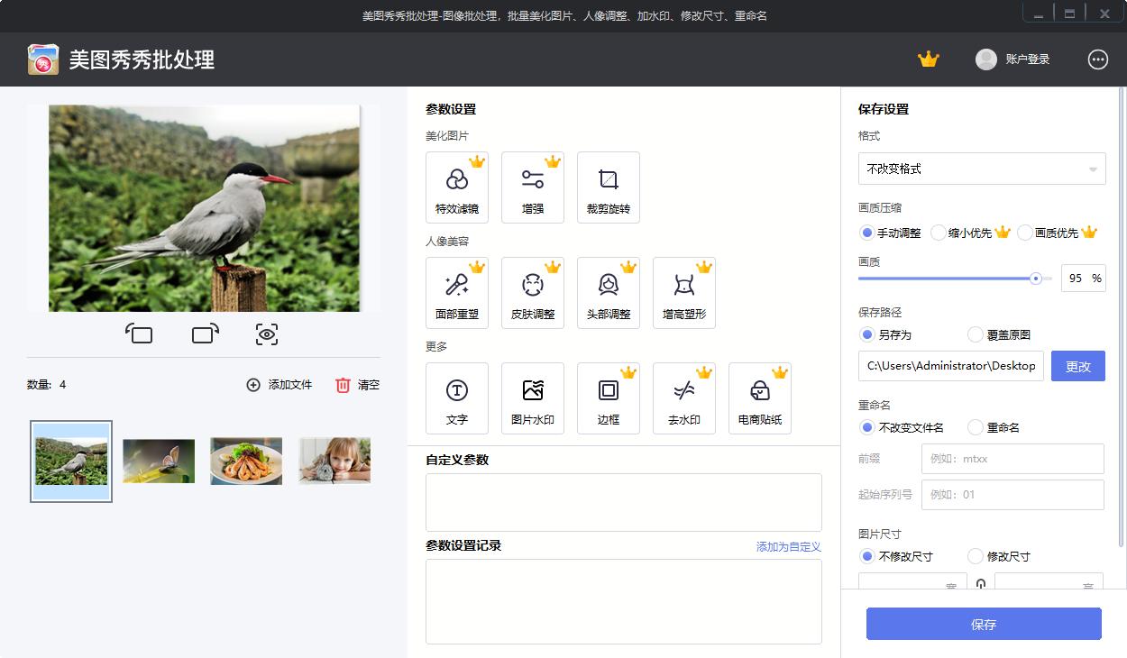The width and height of the screenshot is (1127, 658).
Task: Click the 更改 change path button
Action: tap(1078, 366)
